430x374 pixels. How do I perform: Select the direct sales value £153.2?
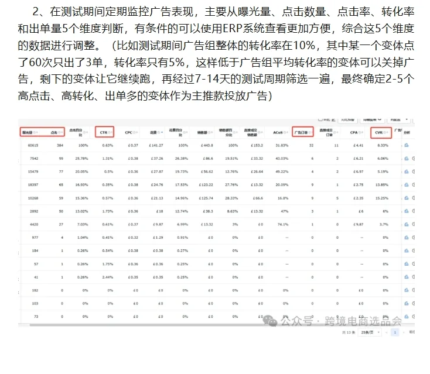click(x=257, y=146)
